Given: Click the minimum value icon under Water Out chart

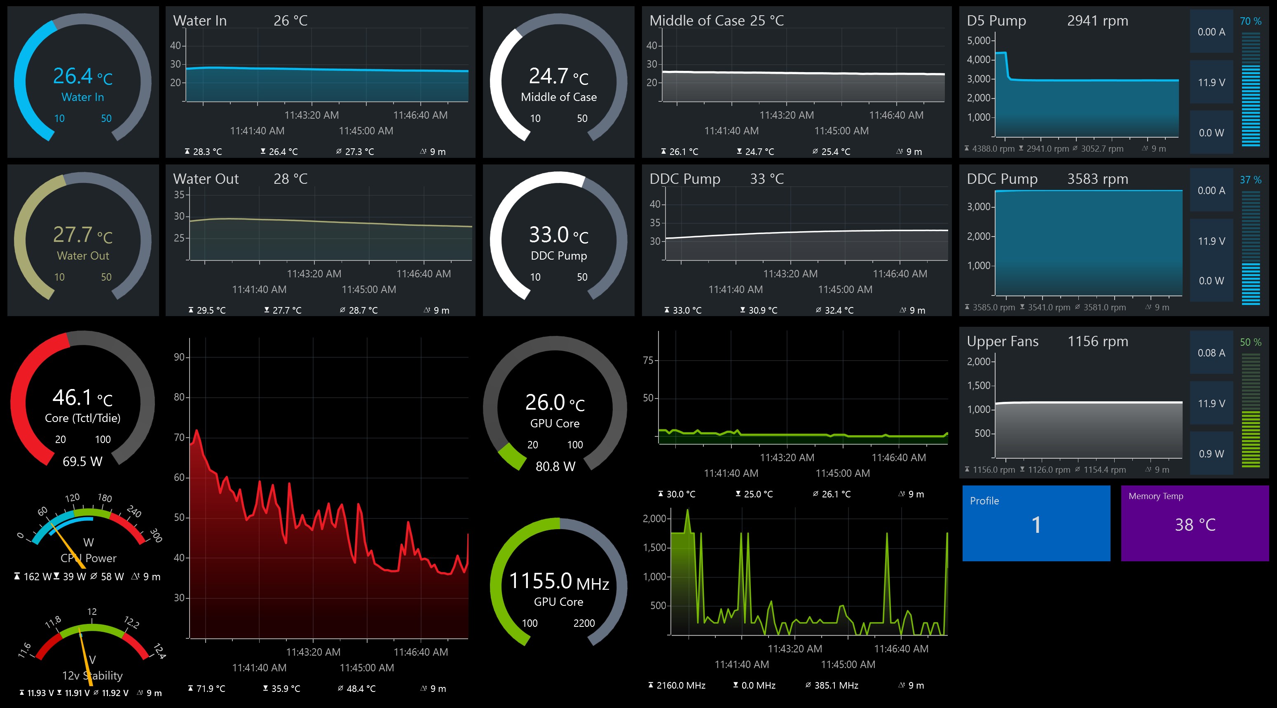Looking at the screenshot, I should tap(267, 310).
